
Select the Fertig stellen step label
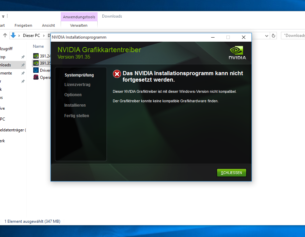coord(77,116)
